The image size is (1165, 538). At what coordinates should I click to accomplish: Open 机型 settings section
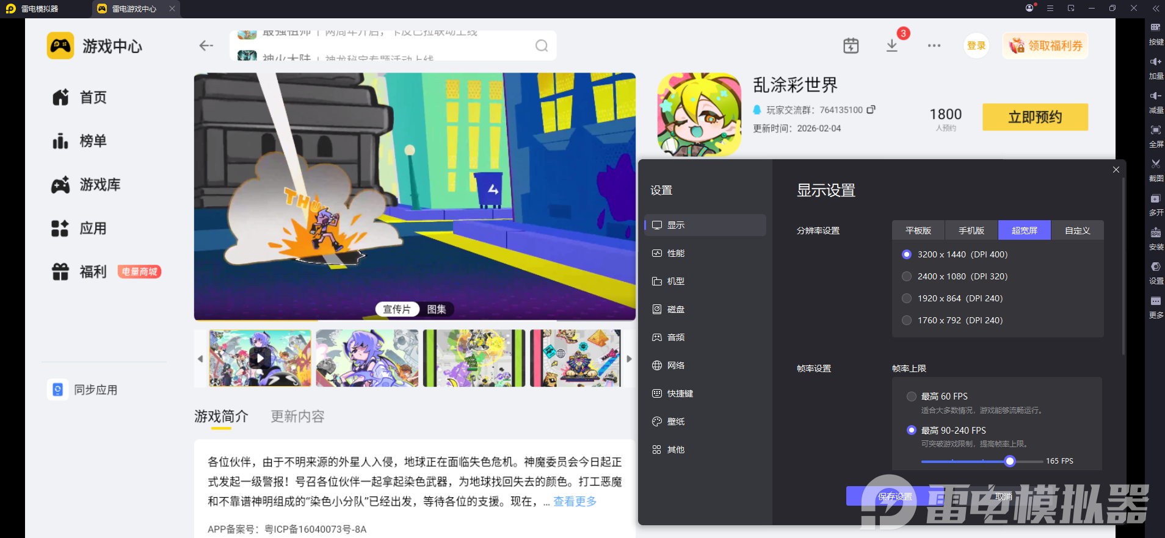705,281
